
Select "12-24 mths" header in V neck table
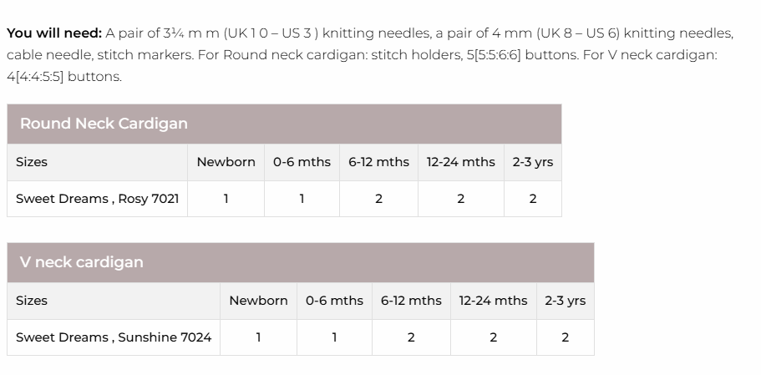[x=493, y=301]
